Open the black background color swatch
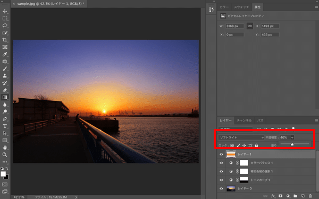Viewport: 319px width, 199px height. (7, 177)
